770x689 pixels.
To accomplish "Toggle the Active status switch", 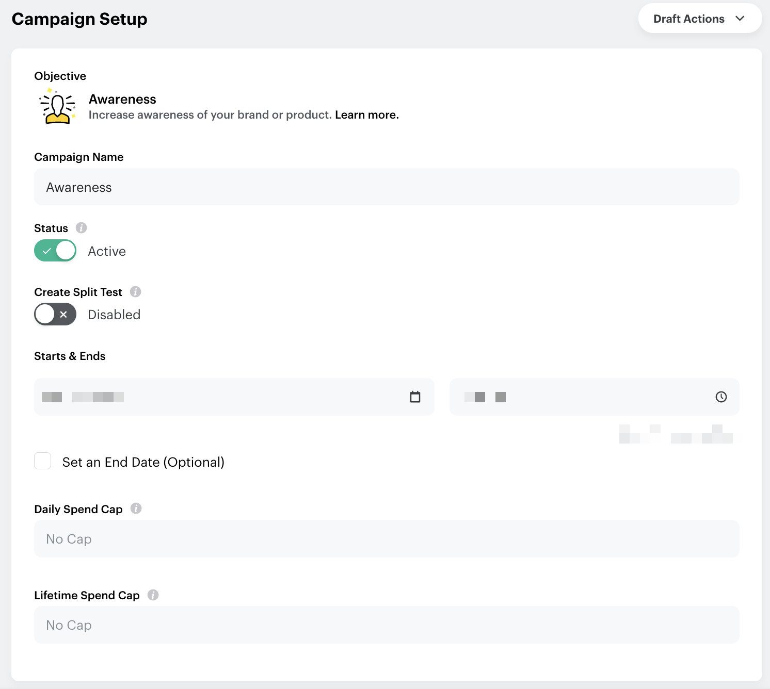I will coord(55,251).
